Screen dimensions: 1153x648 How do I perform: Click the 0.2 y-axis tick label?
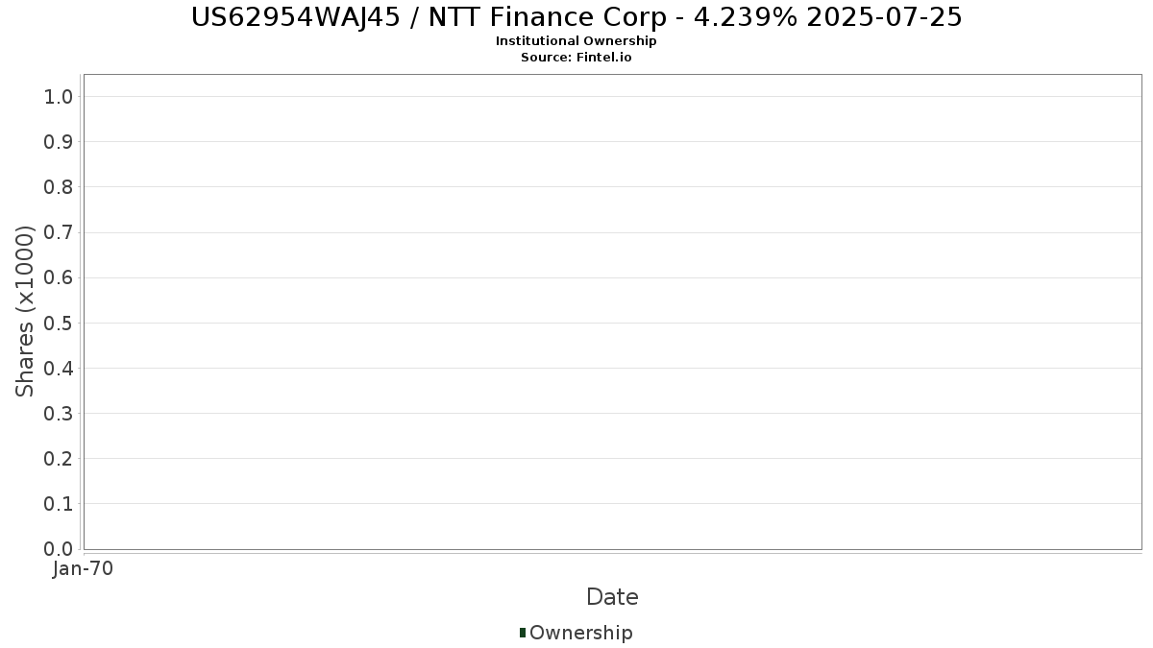[x=59, y=459]
